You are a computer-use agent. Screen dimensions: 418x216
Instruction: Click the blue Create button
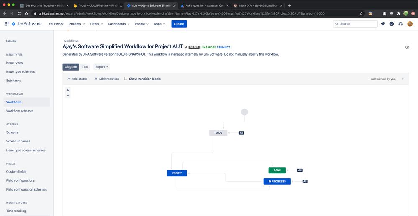coord(179,24)
